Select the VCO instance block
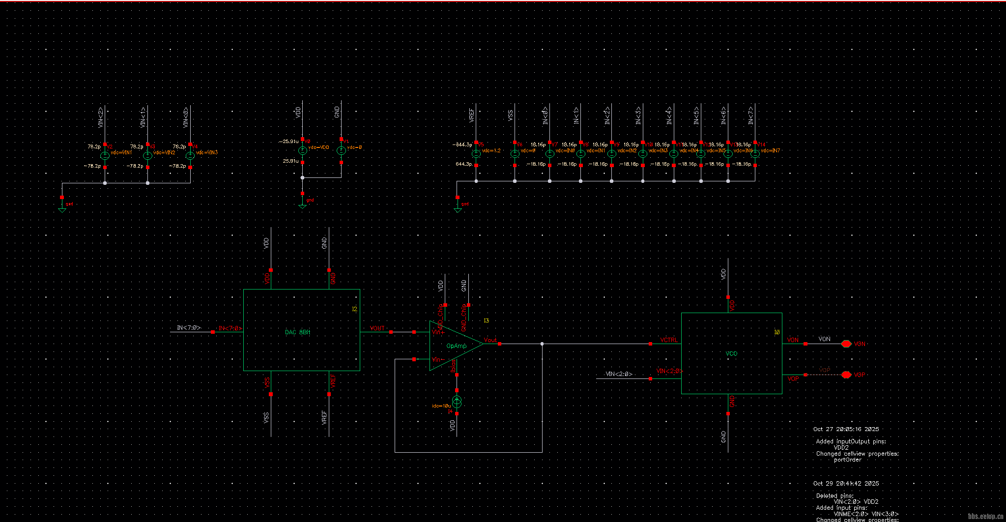Image resolution: width=1006 pixels, height=522 pixels. tap(731, 353)
